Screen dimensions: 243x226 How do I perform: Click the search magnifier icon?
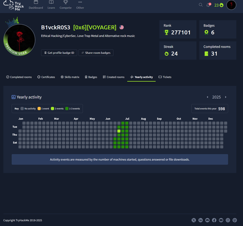(201, 5)
